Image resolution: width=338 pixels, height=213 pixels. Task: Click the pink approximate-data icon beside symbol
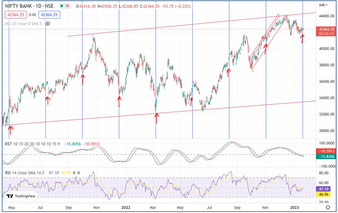[x=67, y=6]
